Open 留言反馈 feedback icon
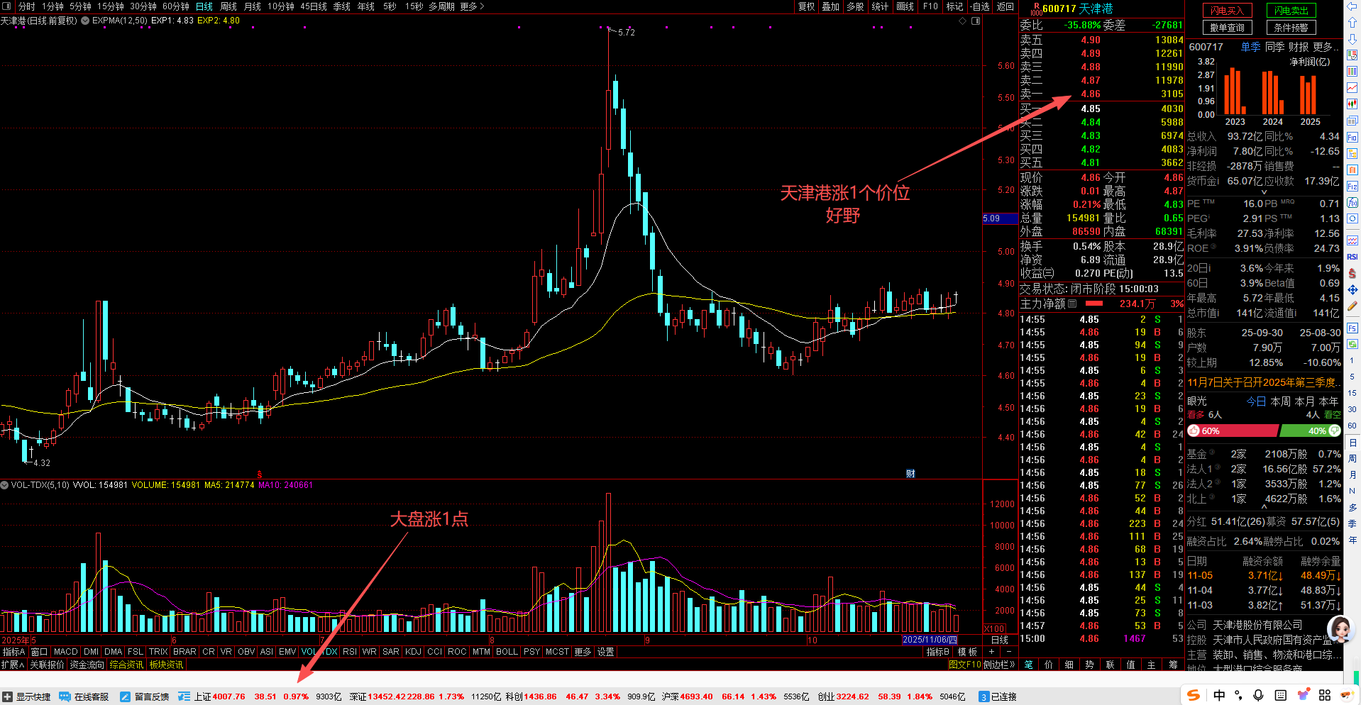 pos(126,696)
